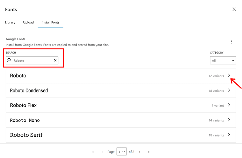Clear the Roboto search text

point(55,61)
